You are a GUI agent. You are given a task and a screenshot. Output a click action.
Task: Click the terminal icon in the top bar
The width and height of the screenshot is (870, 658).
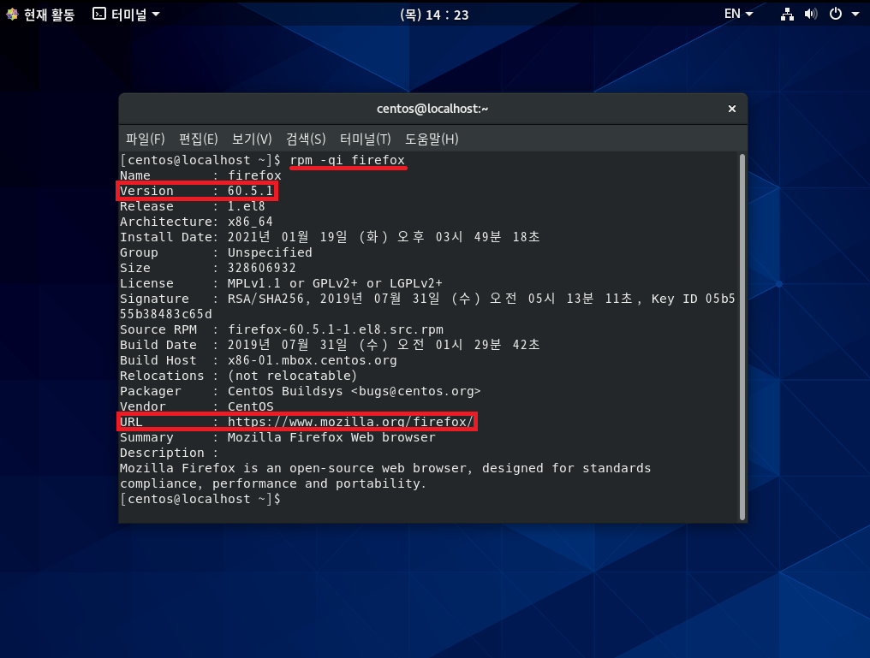coord(98,14)
